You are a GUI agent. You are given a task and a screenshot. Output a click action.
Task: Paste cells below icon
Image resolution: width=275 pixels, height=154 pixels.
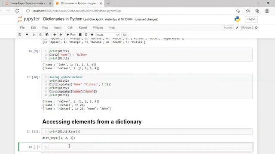pyautogui.click(x=47, y=35)
